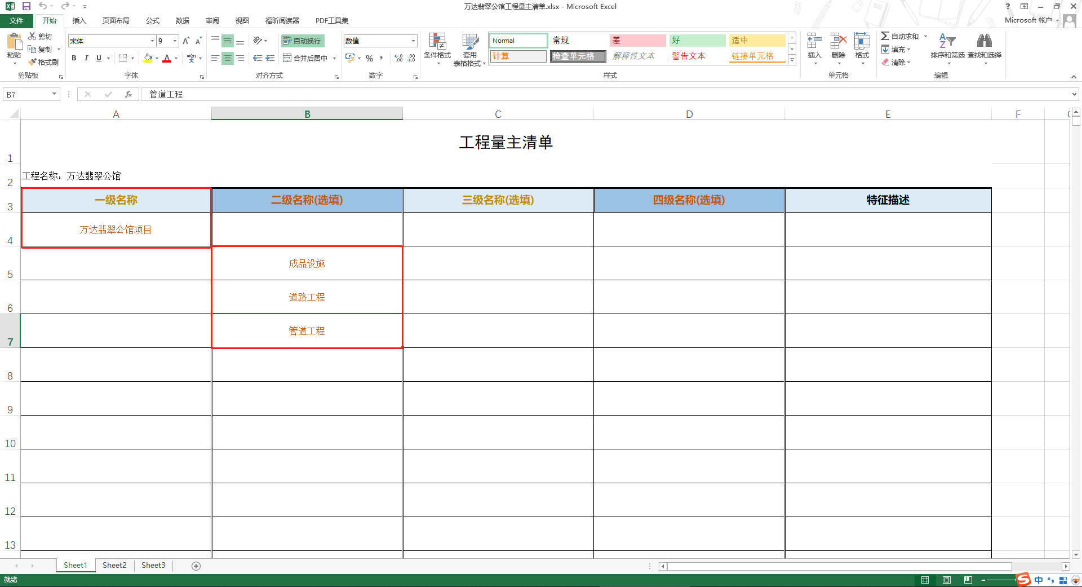Open the font name dropdown (宋体)
Image resolution: width=1082 pixels, height=587 pixels.
point(152,41)
